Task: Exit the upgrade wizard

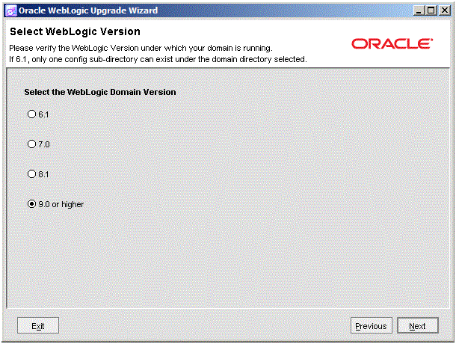Action: pos(38,325)
